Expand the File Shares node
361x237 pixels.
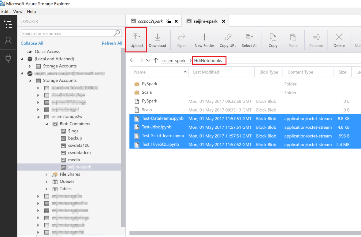47,174
